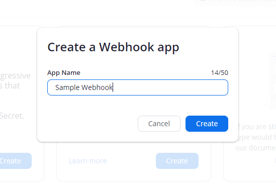Click the search box at top of page
276x184 pixels.
click(235, 2)
